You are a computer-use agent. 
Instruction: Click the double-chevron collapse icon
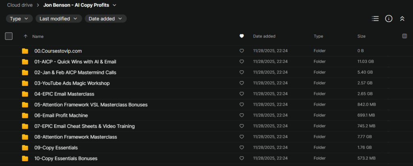coord(402,18)
